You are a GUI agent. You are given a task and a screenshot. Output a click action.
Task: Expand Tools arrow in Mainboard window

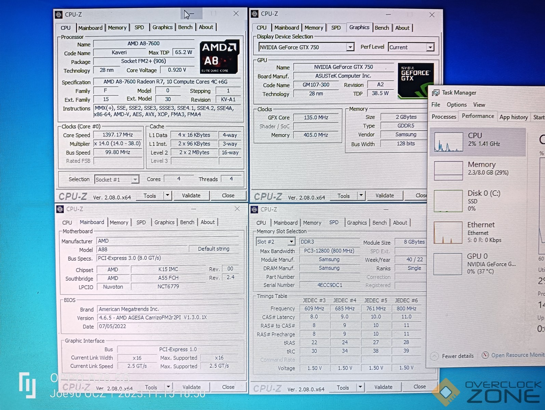point(168,387)
